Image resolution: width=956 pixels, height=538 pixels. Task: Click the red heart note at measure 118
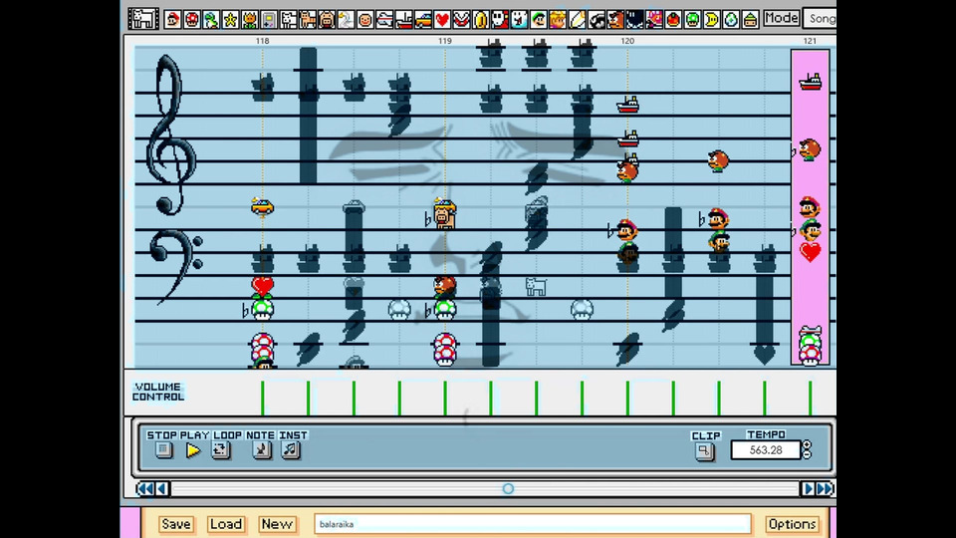point(263,286)
